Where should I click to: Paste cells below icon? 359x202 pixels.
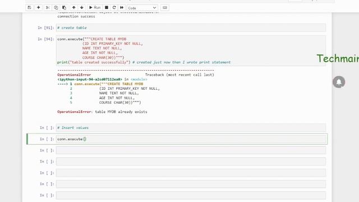click(x=65, y=7)
